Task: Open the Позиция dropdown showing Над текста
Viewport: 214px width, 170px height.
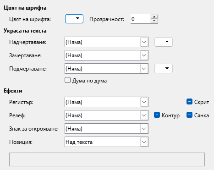Action: [106, 142]
